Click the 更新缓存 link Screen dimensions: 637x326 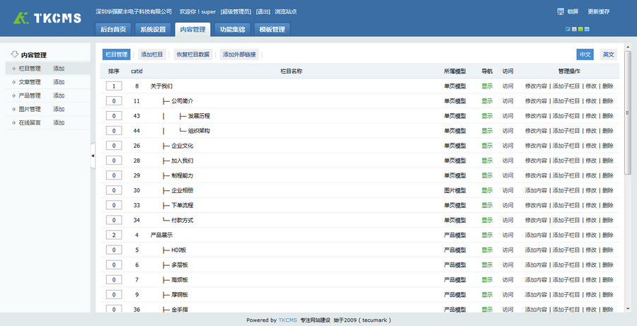tap(599, 12)
